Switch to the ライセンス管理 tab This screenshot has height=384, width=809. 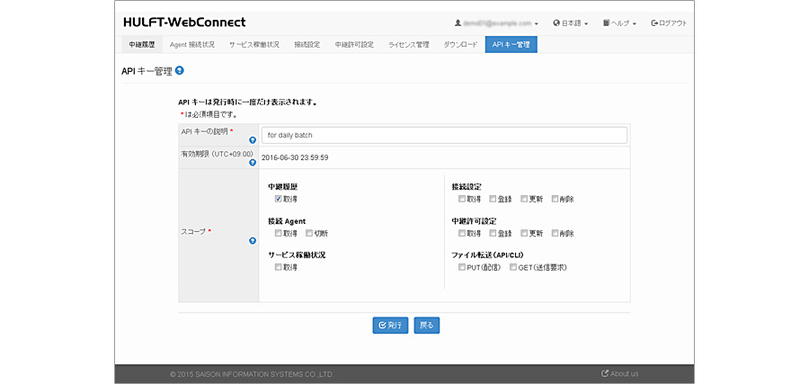[409, 45]
